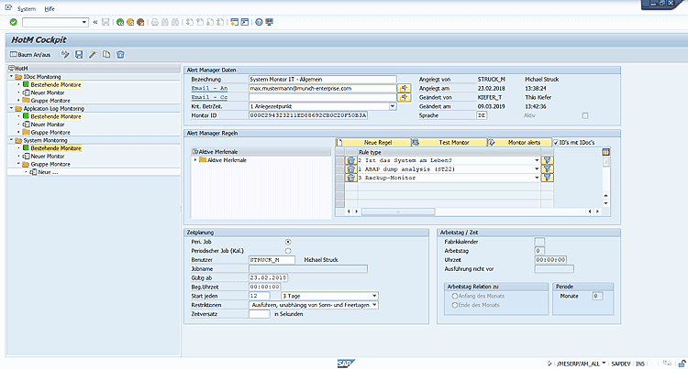The height and width of the screenshot is (369, 688).
Task: Open rule type dropdown for ABAP dump analysis
Action: coord(537,169)
